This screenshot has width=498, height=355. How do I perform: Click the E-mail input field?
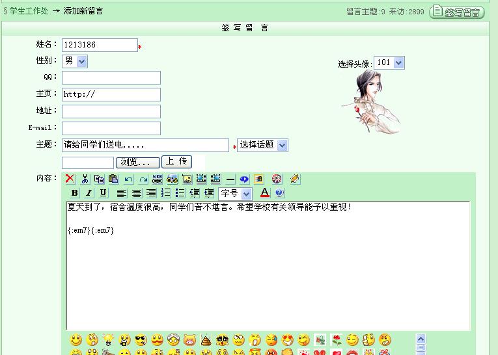pos(111,129)
